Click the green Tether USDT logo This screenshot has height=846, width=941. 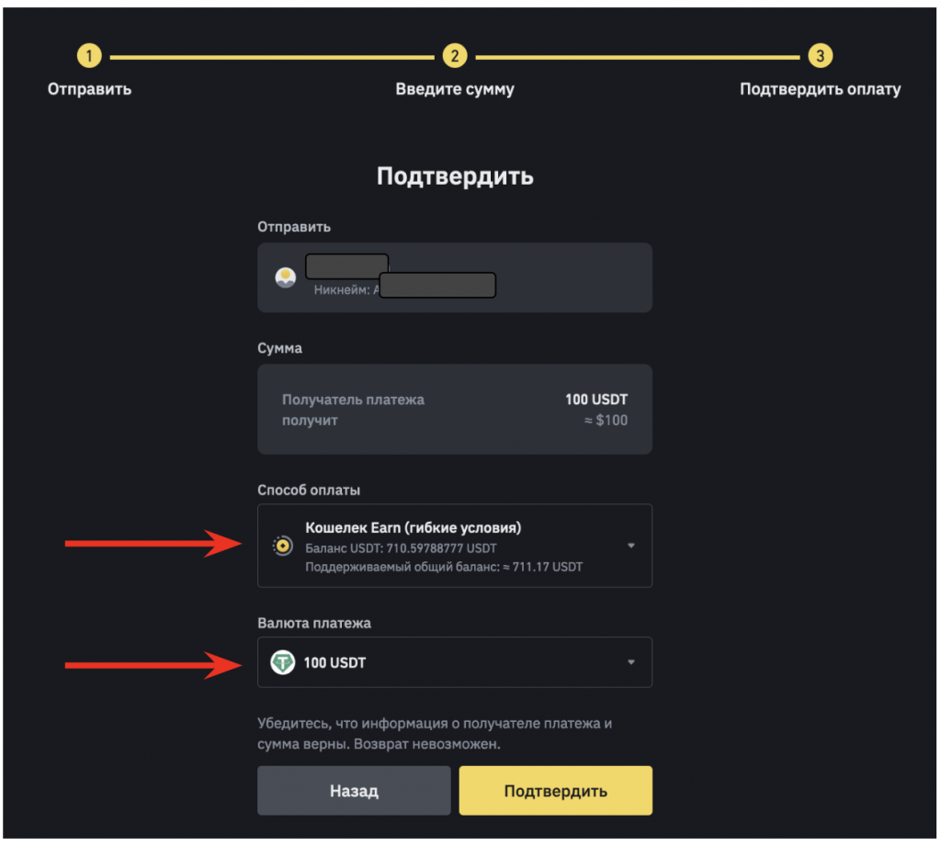point(282,662)
